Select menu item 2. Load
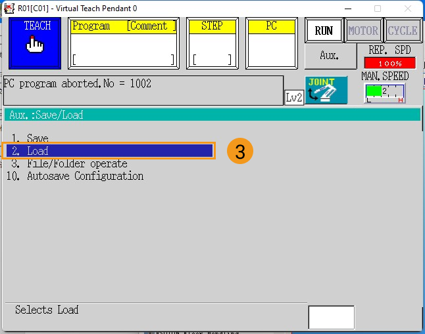Viewport: 425px width, 334px height. pyautogui.click(x=109, y=151)
